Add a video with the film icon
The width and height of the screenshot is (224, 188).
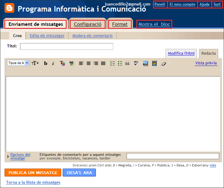point(155,63)
